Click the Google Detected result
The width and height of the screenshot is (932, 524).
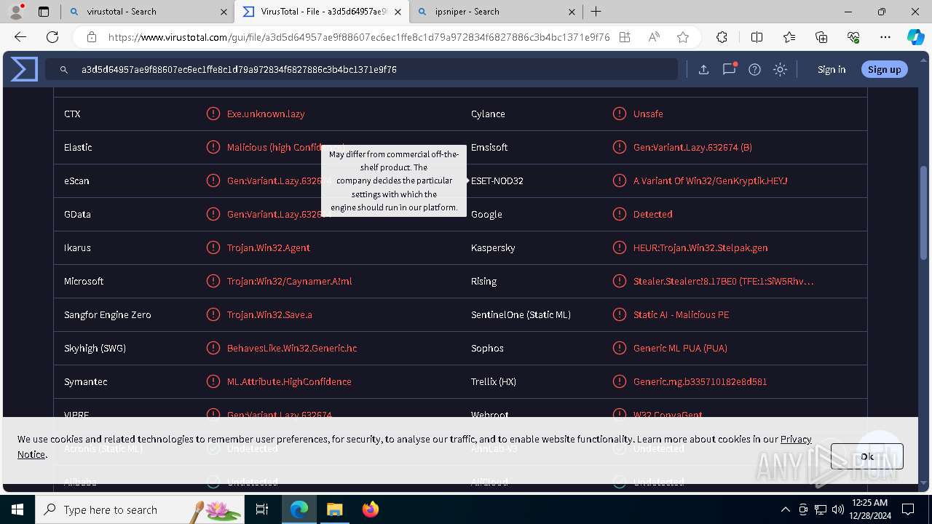coord(652,214)
